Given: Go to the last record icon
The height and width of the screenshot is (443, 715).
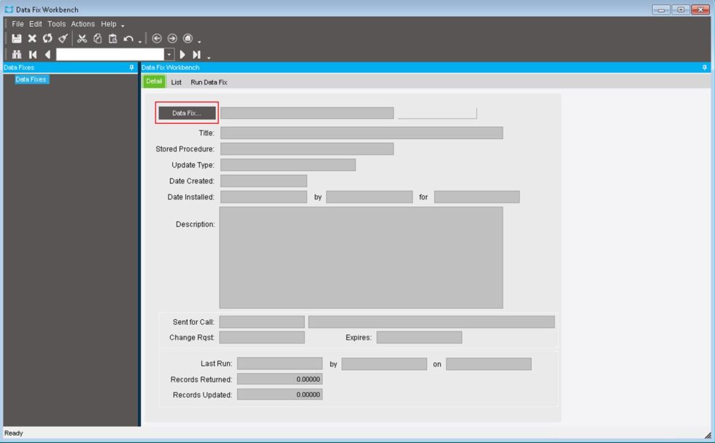Looking at the screenshot, I should (x=196, y=55).
